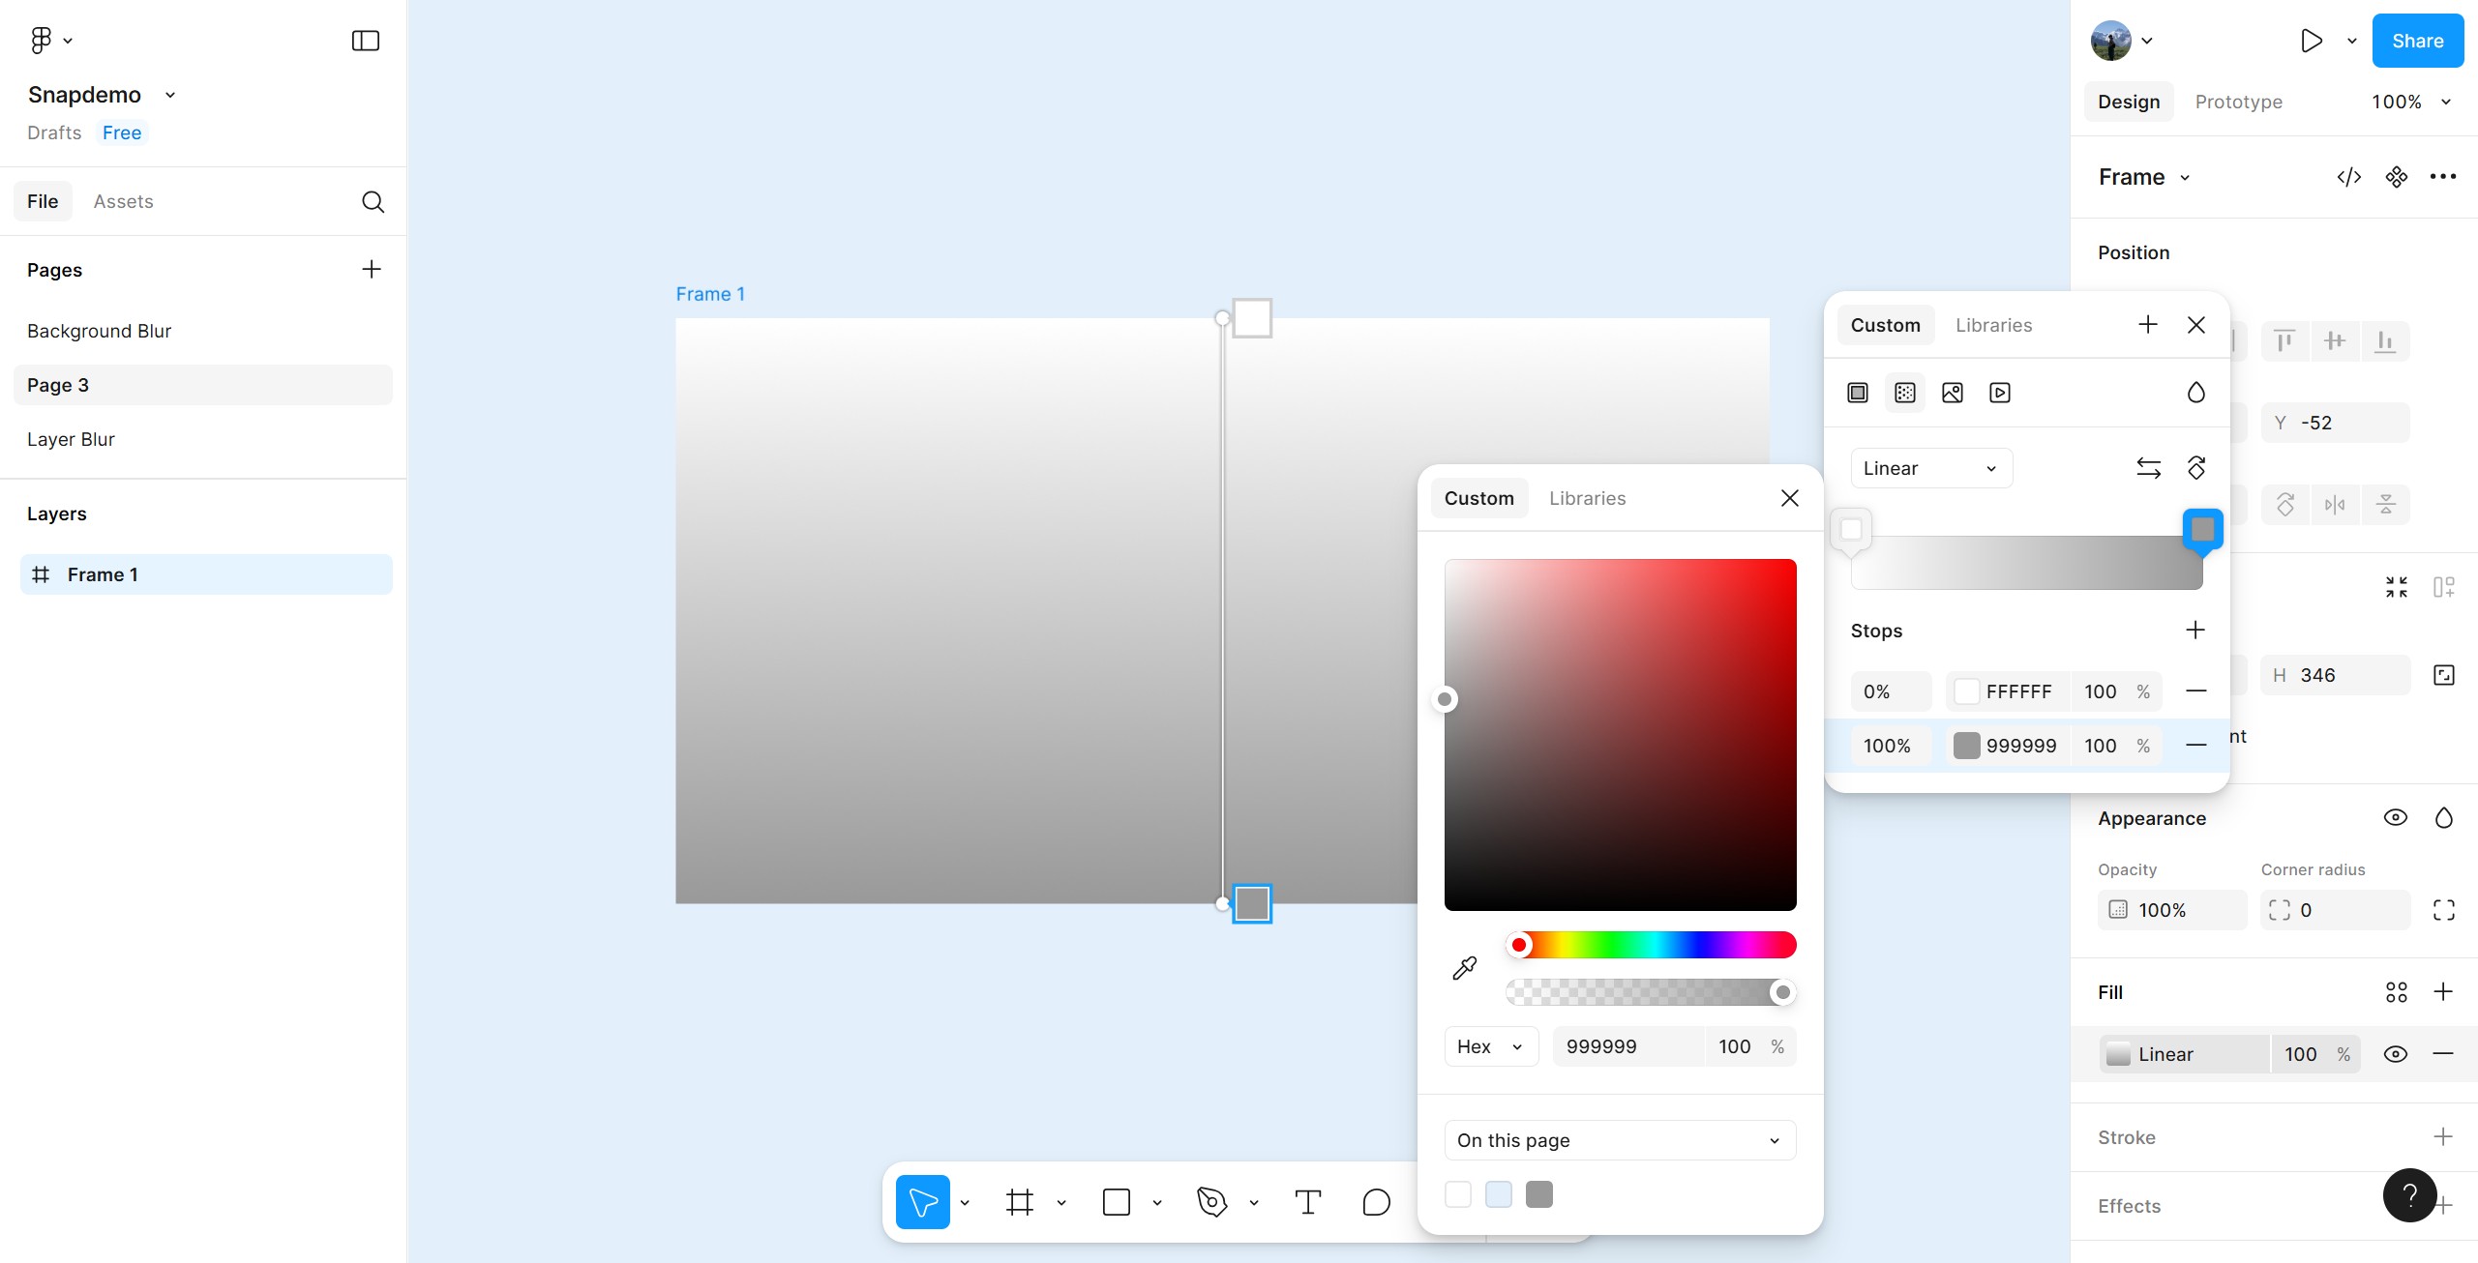Expand the play options chevron

[2352, 41]
